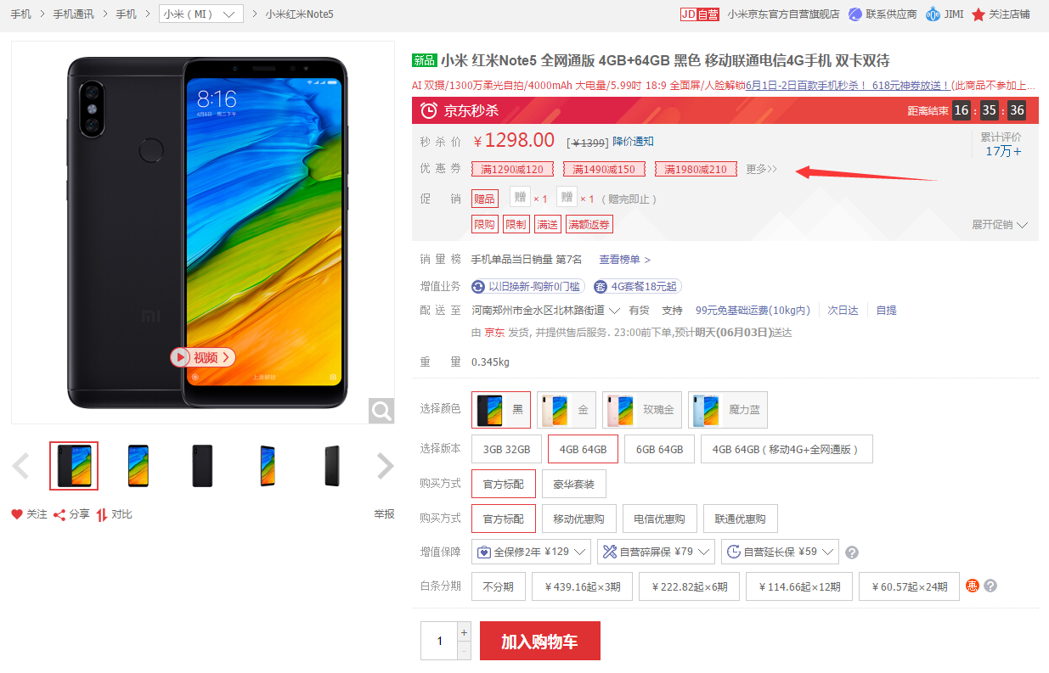The image size is (1049, 673).
Task: Choose the 豪华套装 purchase option
Action: coord(574,484)
